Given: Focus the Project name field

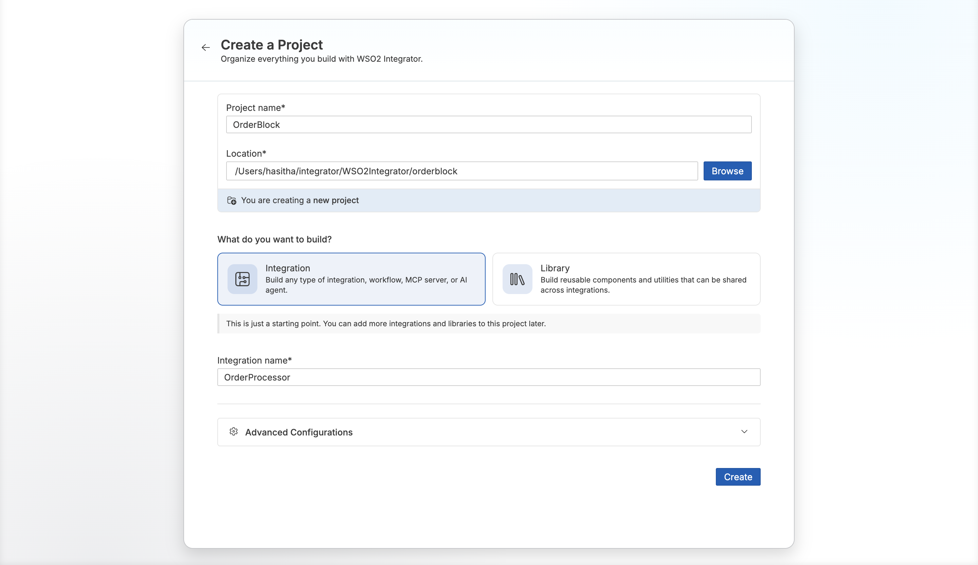Looking at the screenshot, I should coord(489,124).
